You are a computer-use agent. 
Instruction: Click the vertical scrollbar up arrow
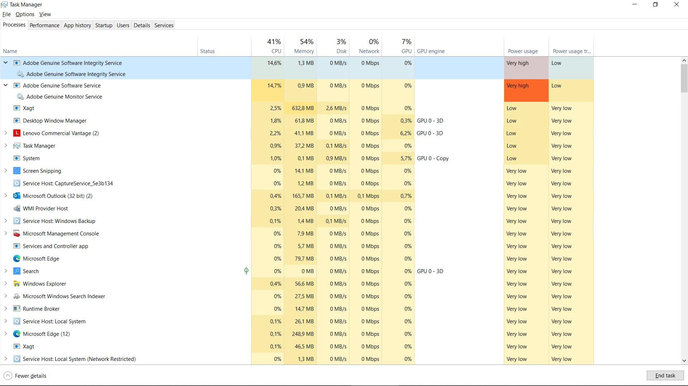pos(684,61)
